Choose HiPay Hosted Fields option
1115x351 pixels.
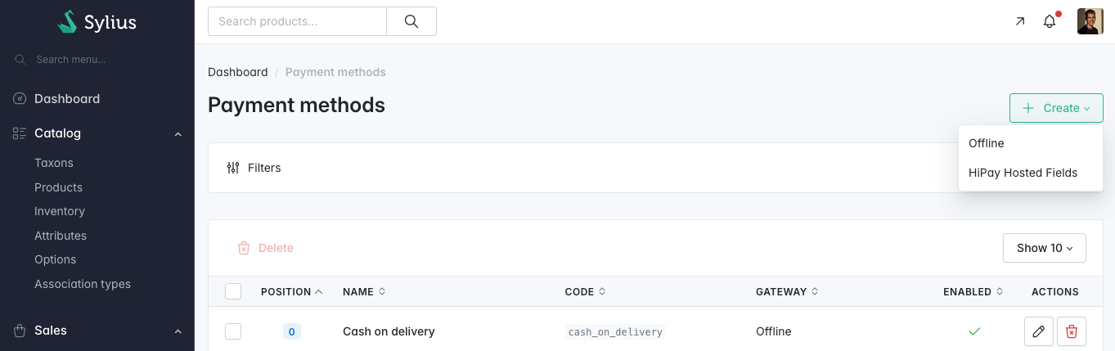click(x=1023, y=173)
